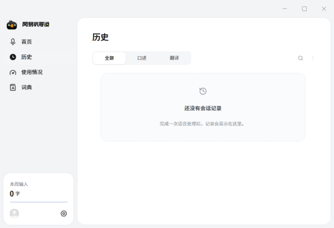Click the 还没有会话记录 message
The height and width of the screenshot is (228, 334).
coord(203,108)
